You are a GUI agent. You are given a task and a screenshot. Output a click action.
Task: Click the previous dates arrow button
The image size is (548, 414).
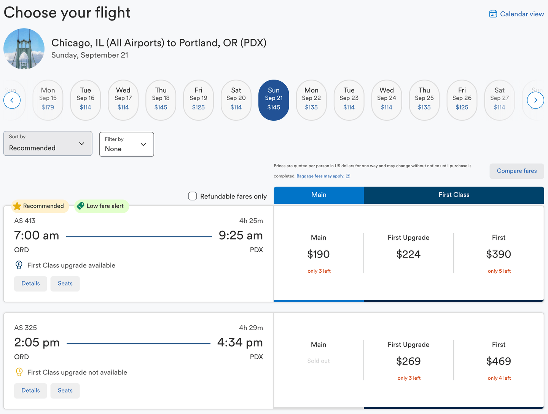(x=12, y=101)
